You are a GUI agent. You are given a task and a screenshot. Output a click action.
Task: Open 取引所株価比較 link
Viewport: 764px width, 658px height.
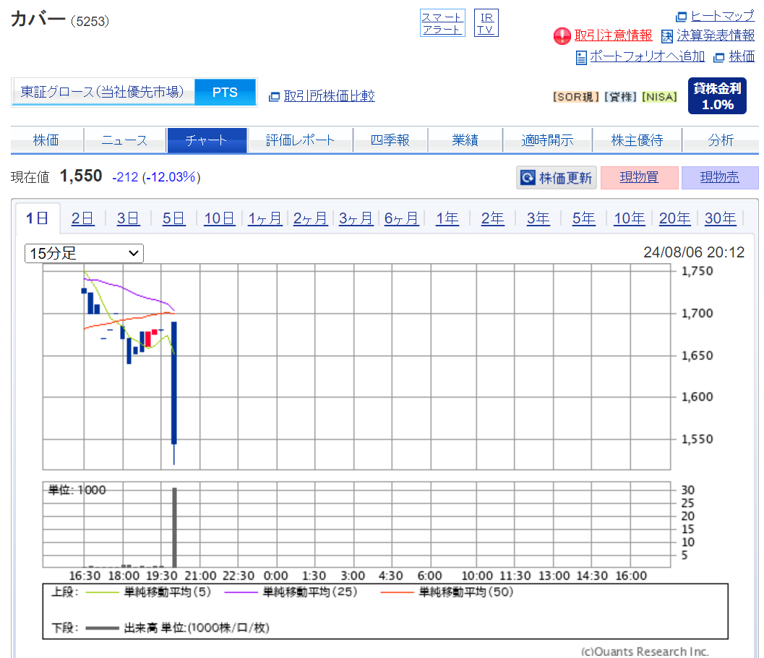tap(330, 96)
